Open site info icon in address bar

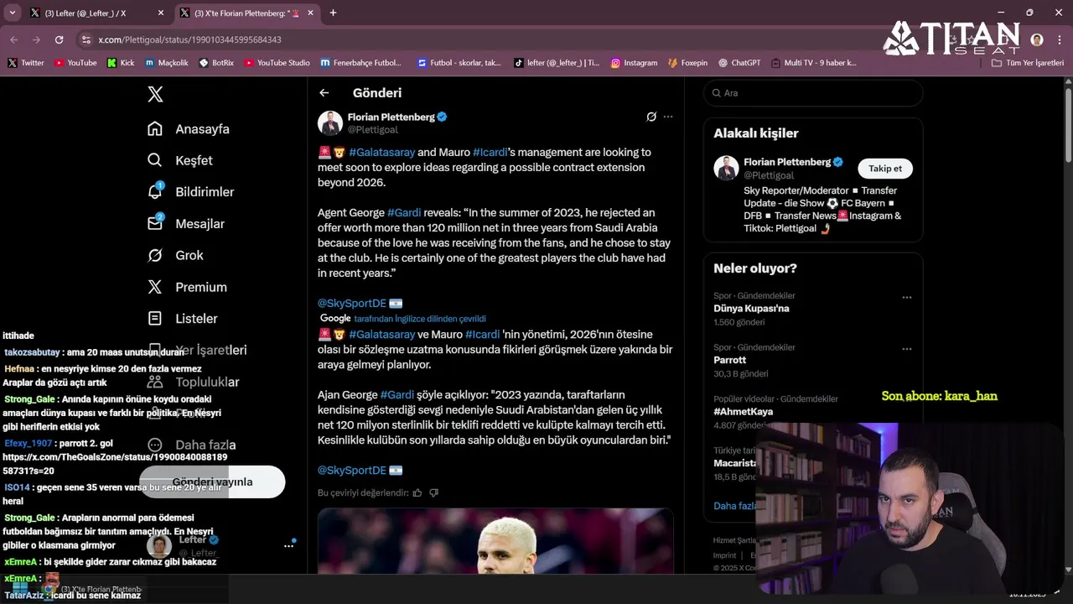86,39
